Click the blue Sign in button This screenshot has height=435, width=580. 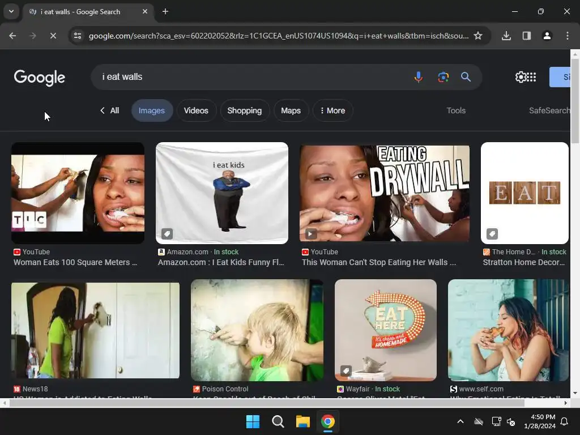click(x=560, y=77)
